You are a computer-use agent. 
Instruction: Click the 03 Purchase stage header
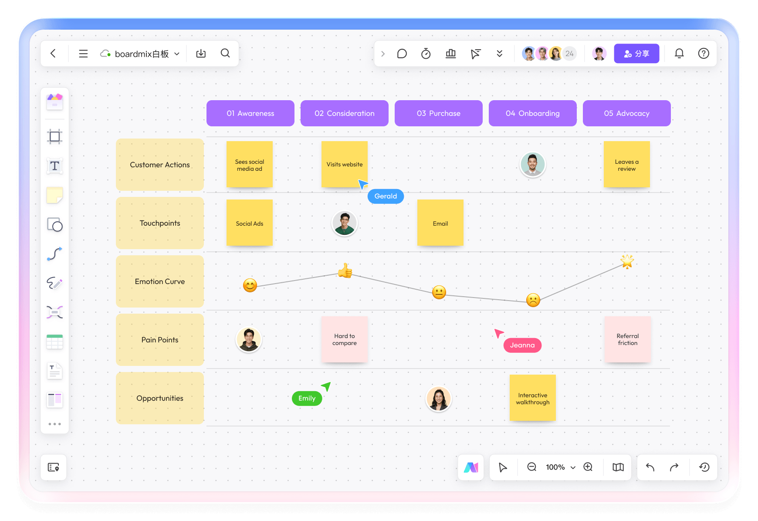click(x=438, y=113)
